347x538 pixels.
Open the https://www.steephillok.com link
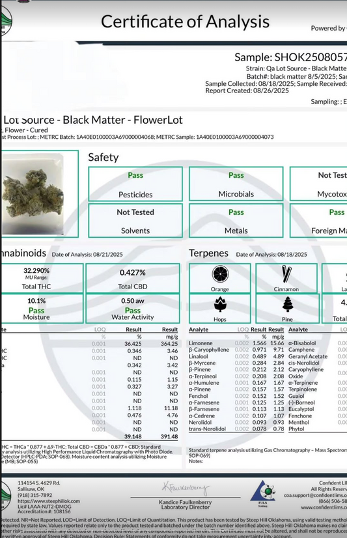(49, 501)
